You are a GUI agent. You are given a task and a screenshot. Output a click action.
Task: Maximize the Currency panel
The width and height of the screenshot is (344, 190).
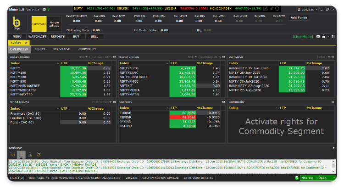223,102
